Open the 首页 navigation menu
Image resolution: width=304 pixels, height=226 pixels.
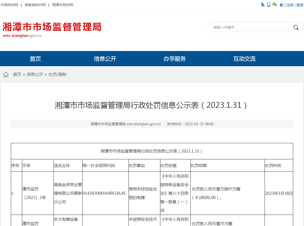[x=36, y=59]
